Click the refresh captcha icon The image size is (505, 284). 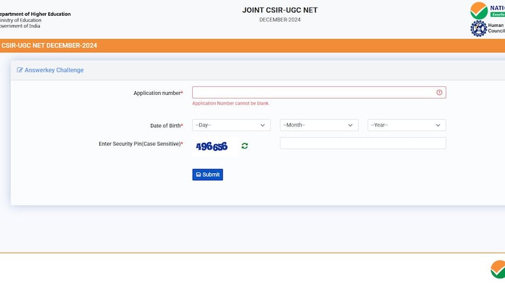pyautogui.click(x=245, y=146)
